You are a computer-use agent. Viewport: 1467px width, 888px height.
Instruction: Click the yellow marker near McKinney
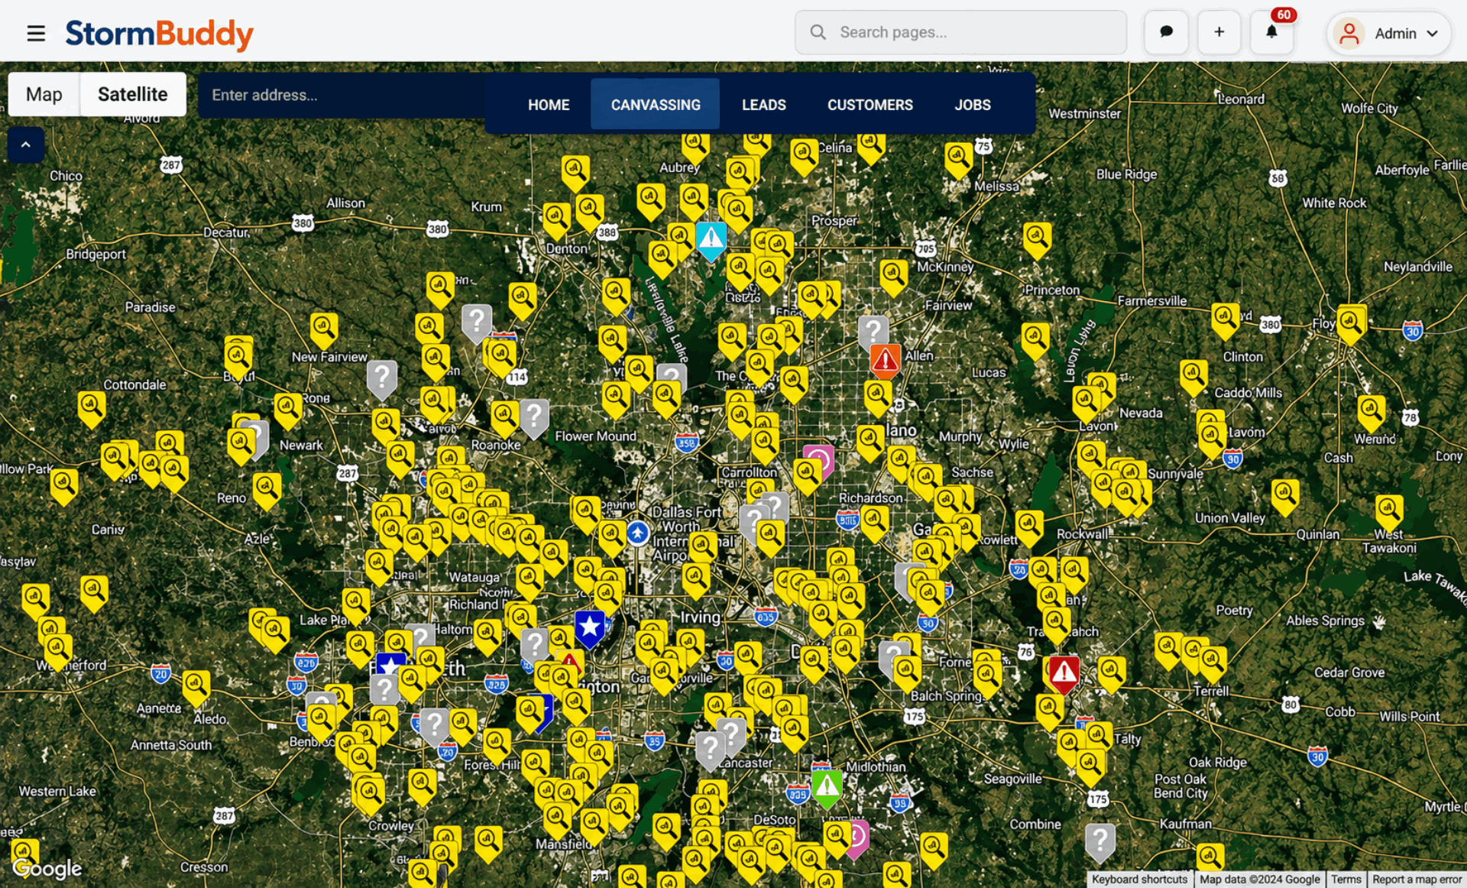tap(893, 277)
